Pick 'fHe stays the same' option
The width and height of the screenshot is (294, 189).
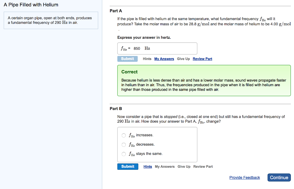[124, 154]
